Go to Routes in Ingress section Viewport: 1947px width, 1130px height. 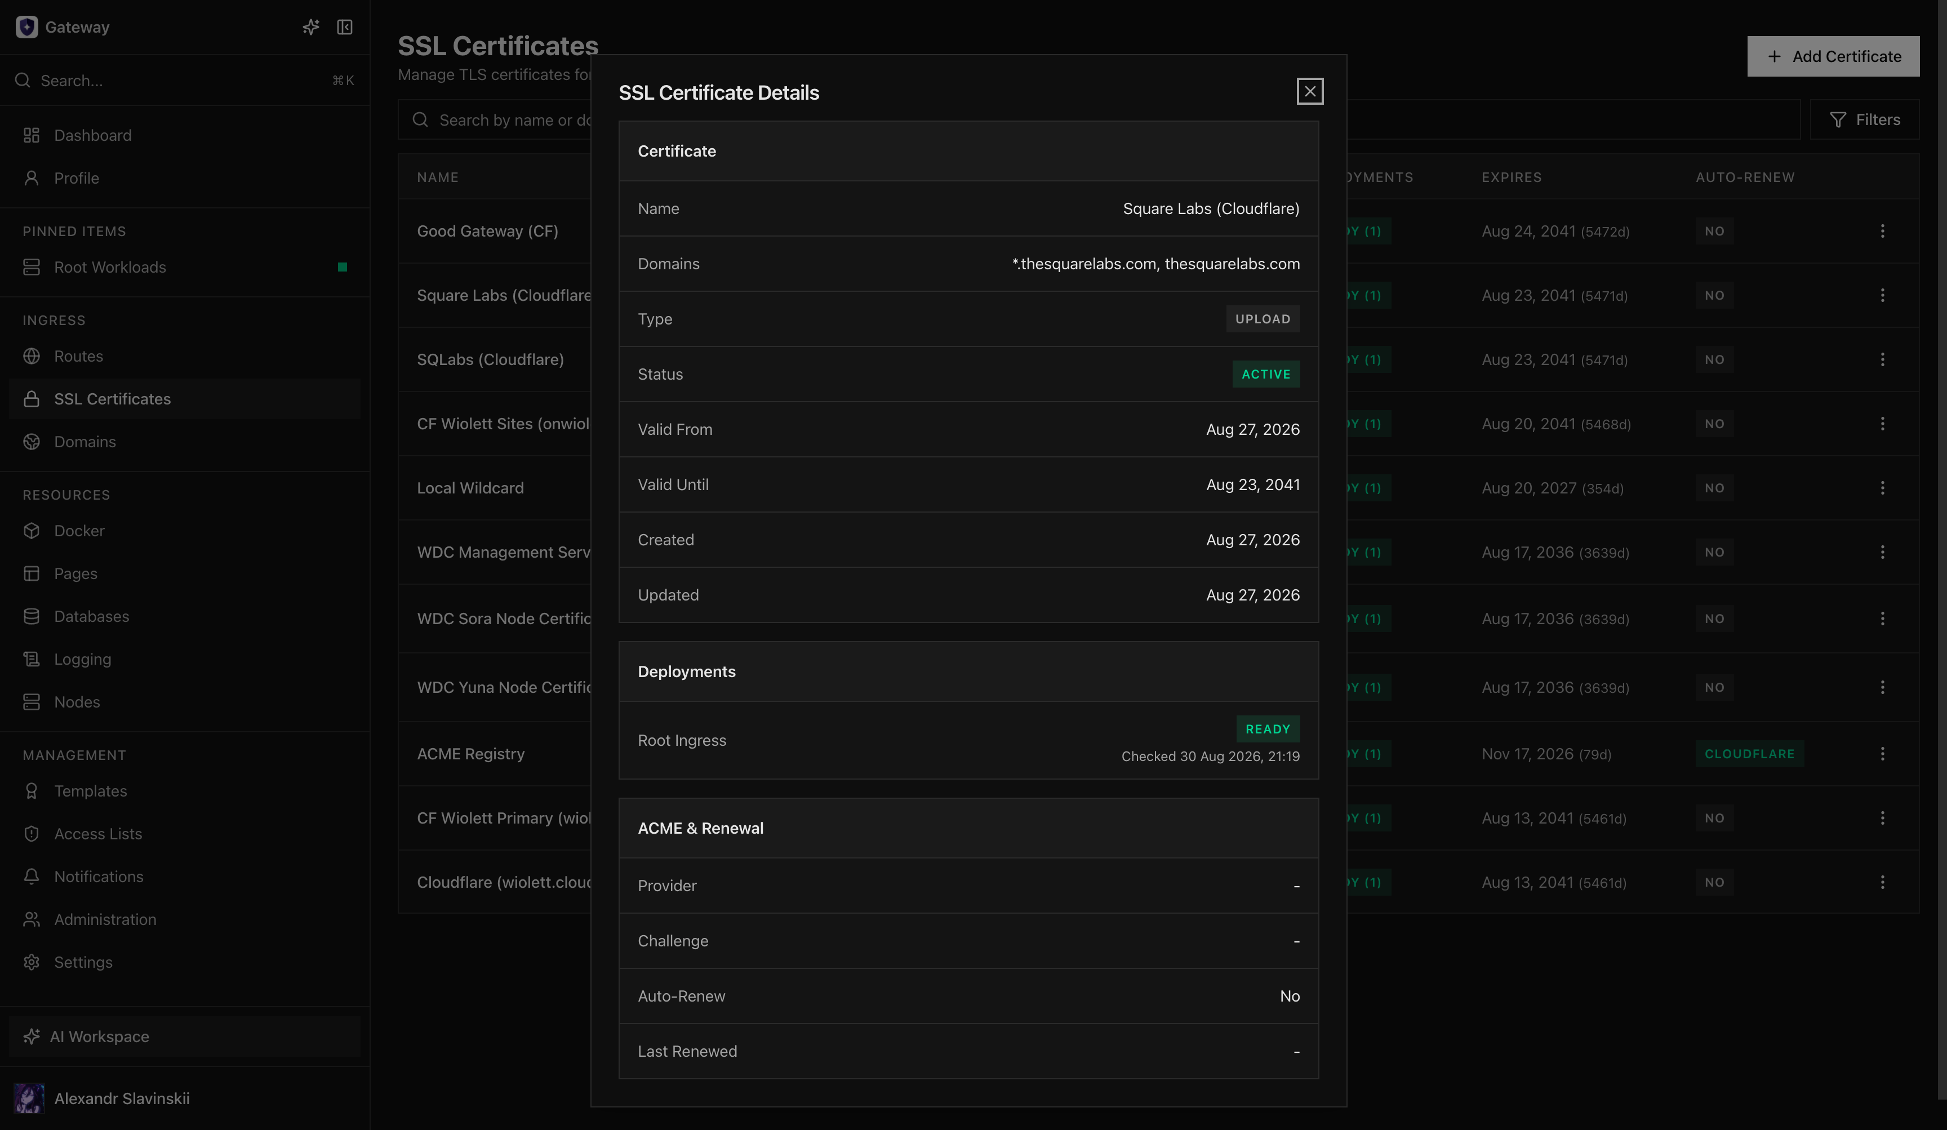pyautogui.click(x=185, y=356)
